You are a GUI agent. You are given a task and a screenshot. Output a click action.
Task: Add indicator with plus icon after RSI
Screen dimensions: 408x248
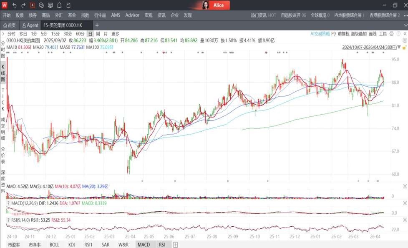(175, 245)
